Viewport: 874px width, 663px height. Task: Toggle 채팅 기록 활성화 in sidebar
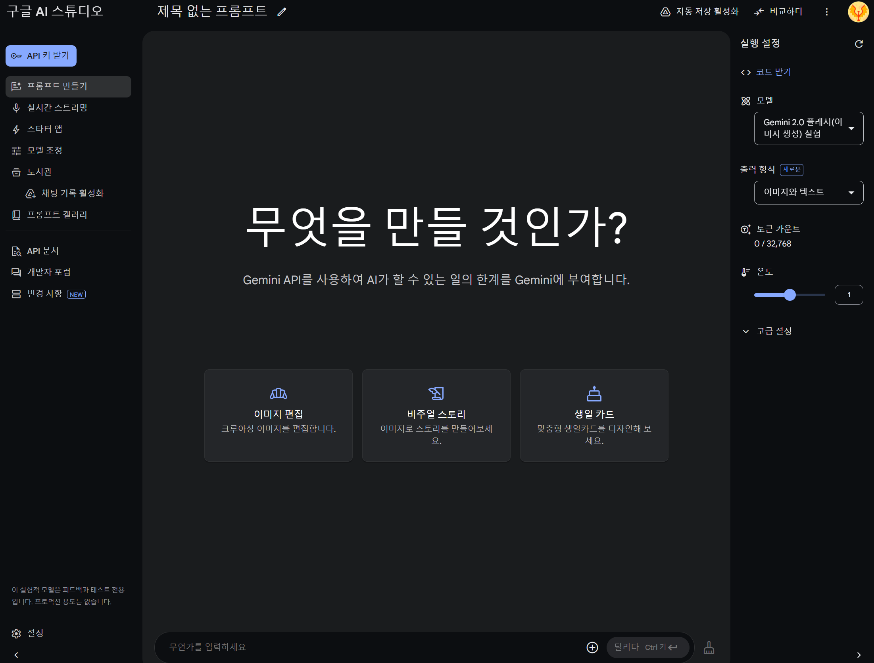pyautogui.click(x=72, y=193)
